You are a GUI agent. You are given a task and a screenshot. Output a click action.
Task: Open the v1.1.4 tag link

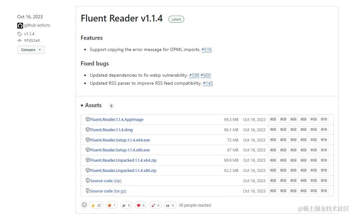(29, 34)
